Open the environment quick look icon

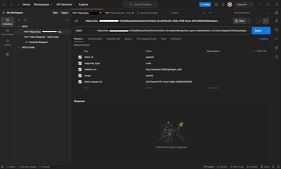pos(277,13)
